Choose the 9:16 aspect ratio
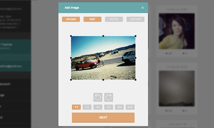This screenshot has width=214, height=128. coord(130,107)
